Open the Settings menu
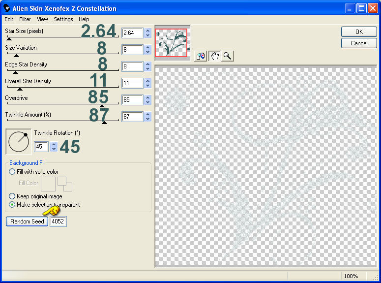 [x=63, y=19]
